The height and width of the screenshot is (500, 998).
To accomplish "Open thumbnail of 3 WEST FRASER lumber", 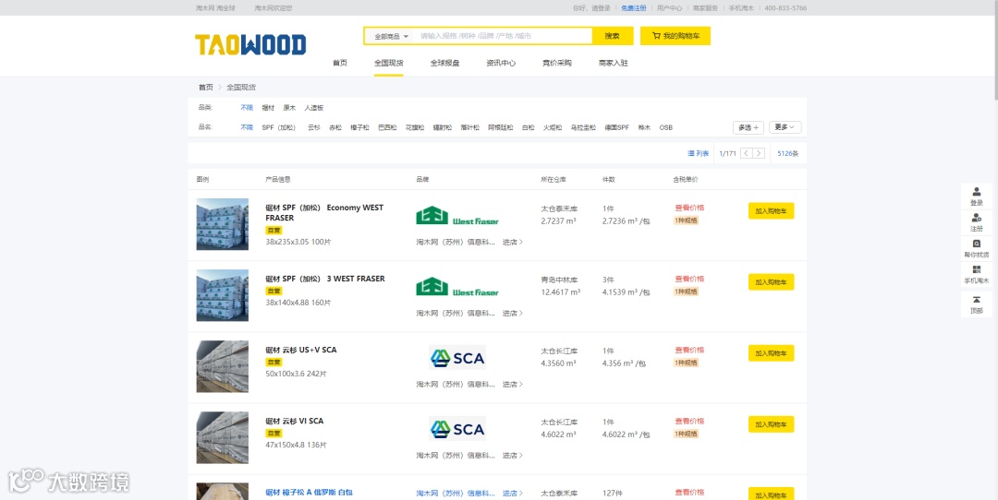I will [x=222, y=295].
